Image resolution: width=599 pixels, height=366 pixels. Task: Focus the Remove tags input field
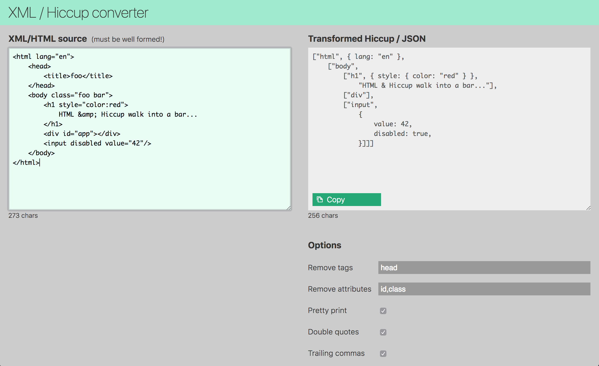pyautogui.click(x=484, y=268)
